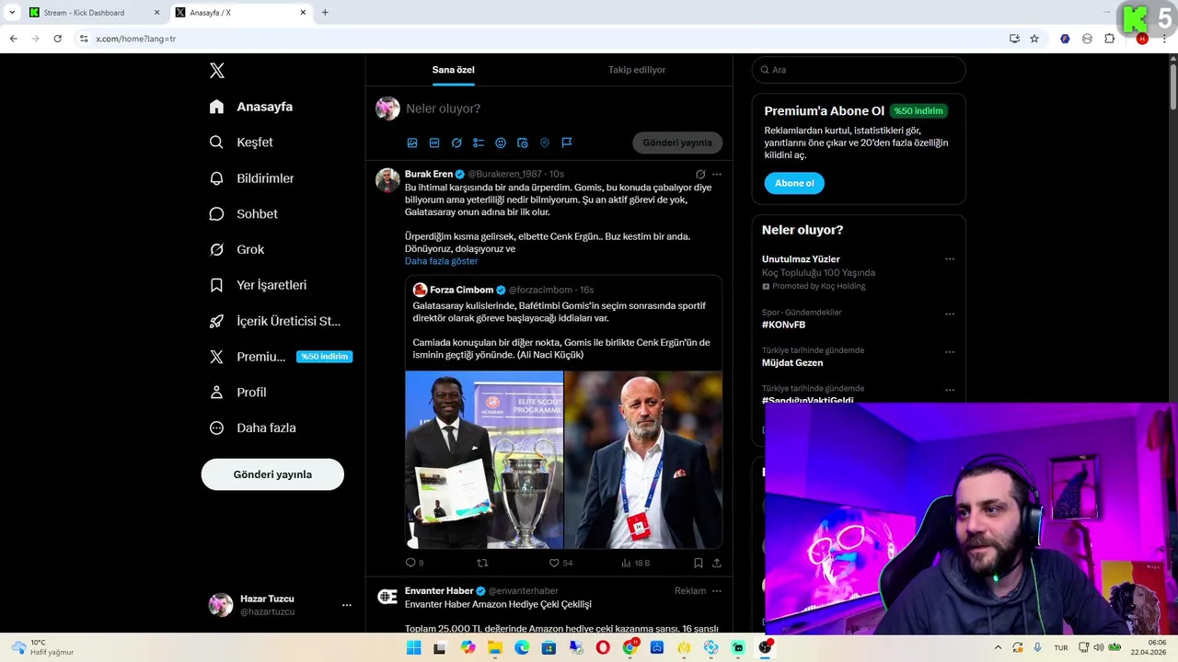Image resolution: width=1178 pixels, height=662 pixels.
Task: Go to Anasayfa in the sidebar
Action: tap(251, 107)
